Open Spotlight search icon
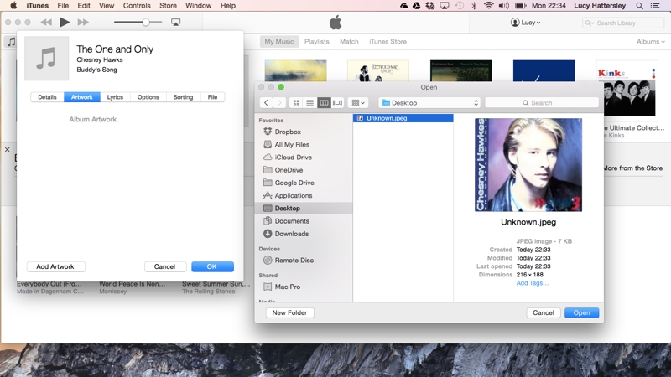This screenshot has height=377, width=671. (639, 6)
